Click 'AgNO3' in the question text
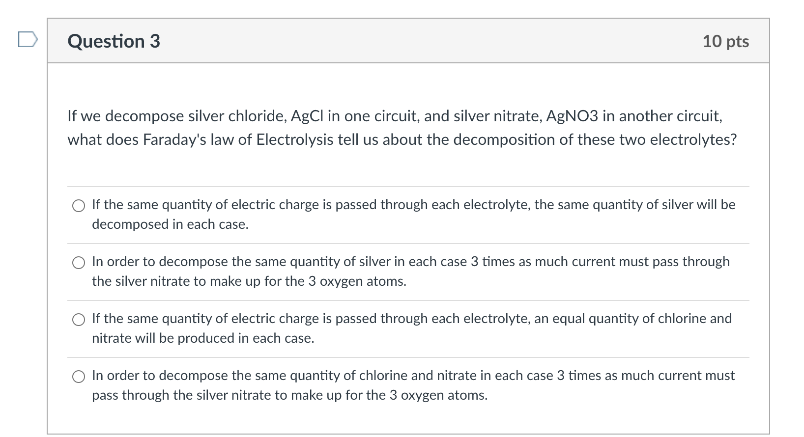The image size is (804, 437). tap(572, 116)
